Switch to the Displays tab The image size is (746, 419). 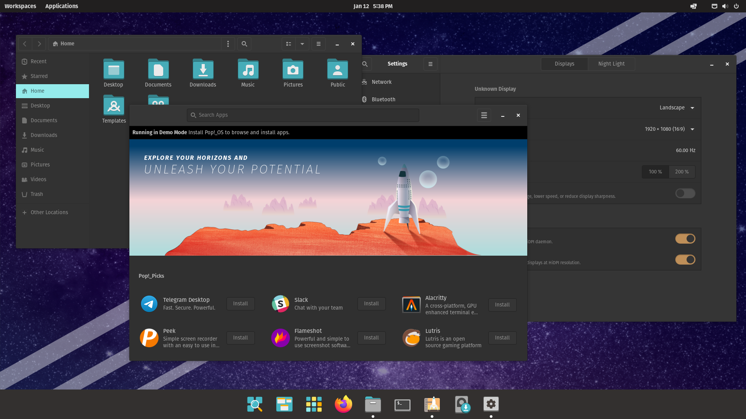pyautogui.click(x=565, y=64)
